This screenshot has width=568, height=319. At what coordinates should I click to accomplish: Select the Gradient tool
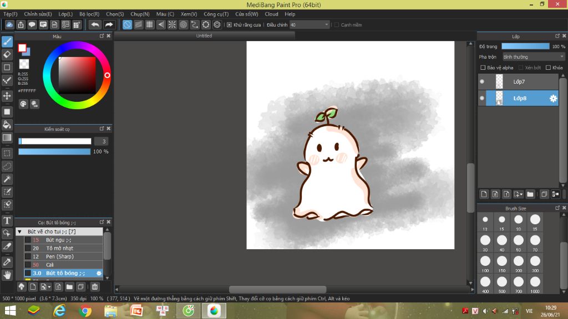(7, 137)
